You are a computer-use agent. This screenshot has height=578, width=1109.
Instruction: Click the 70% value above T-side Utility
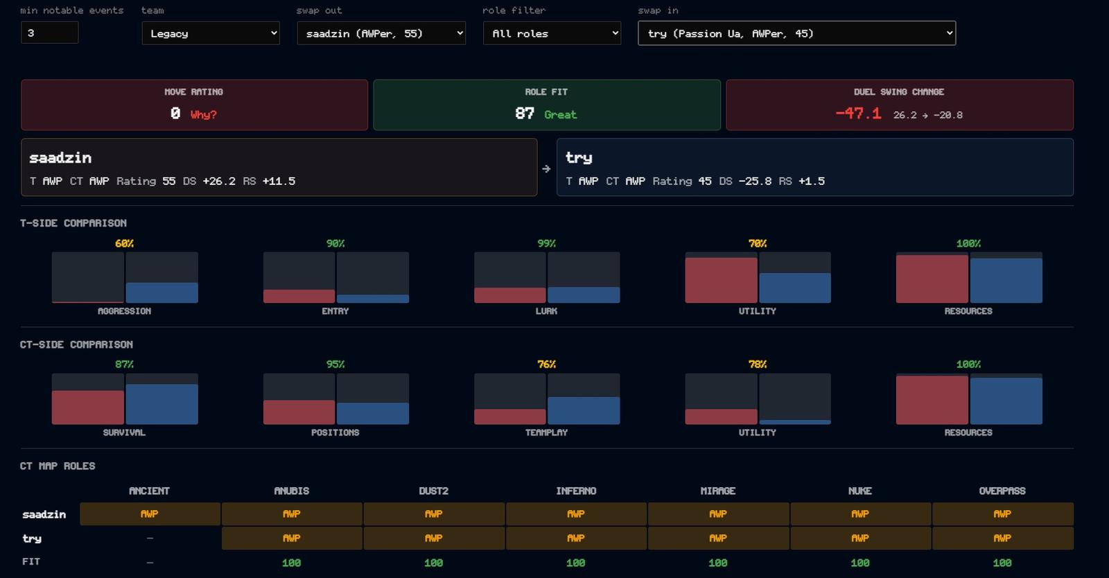[x=758, y=243]
